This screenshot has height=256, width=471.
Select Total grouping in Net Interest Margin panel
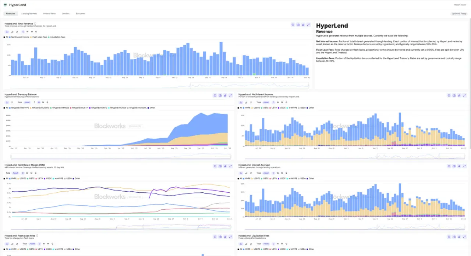click(x=8, y=173)
